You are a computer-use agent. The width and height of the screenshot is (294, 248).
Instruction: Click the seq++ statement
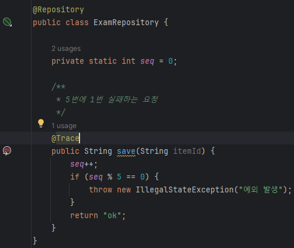(84, 164)
